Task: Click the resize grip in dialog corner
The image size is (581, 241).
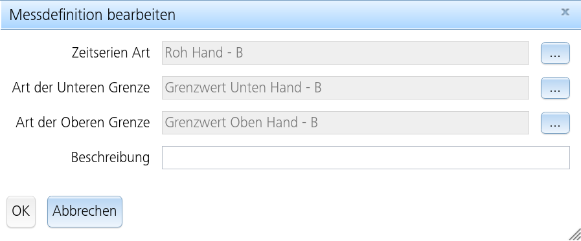Action: click(575, 235)
